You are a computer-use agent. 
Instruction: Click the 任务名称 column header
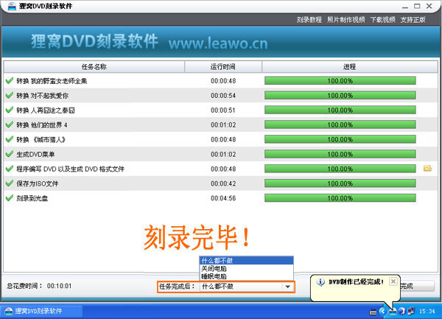pyautogui.click(x=94, y=67)
